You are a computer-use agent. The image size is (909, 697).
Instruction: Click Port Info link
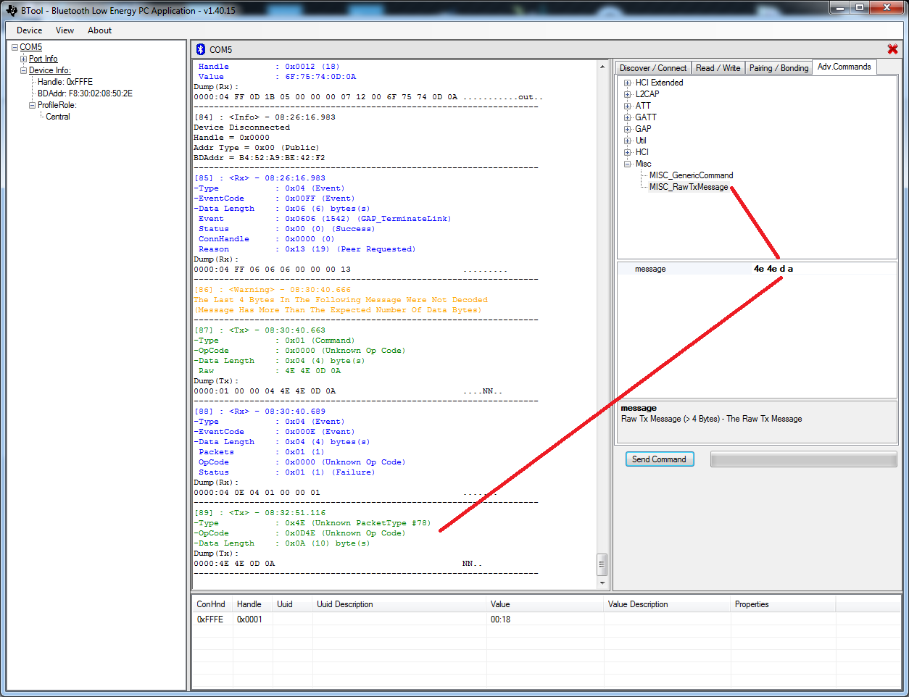tap(43, 59)
